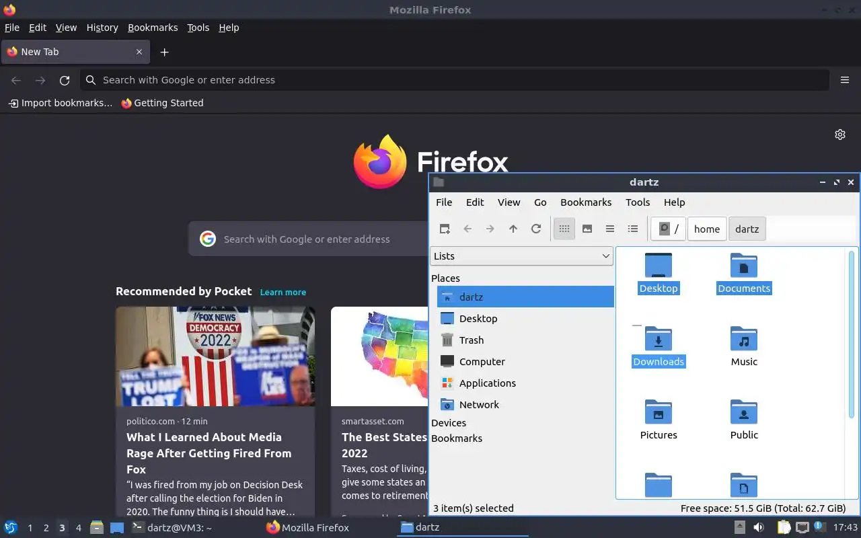Open Firefox Tools menu
Screen dimensions: 861x538
coord(198,28)
